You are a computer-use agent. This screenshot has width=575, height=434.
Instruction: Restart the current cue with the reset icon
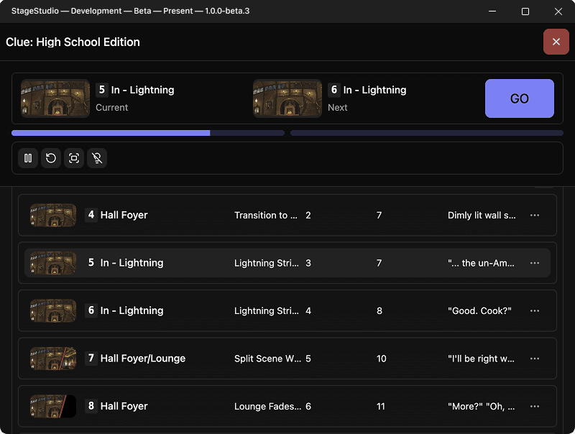coord(51,158)
